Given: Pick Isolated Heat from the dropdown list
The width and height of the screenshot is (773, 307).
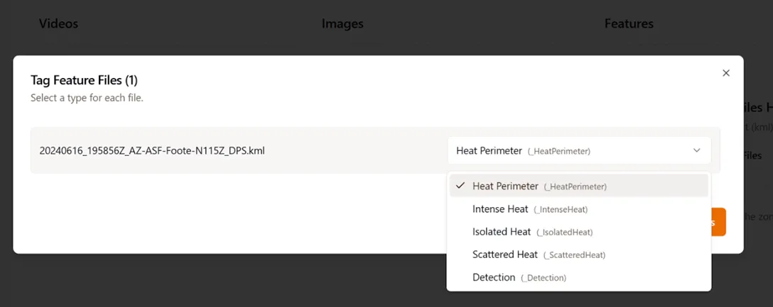Looking at the screenshot, I should pos(502,232).
